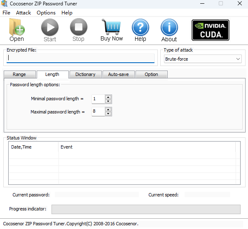Click the Current speed display field

point(207,195)
